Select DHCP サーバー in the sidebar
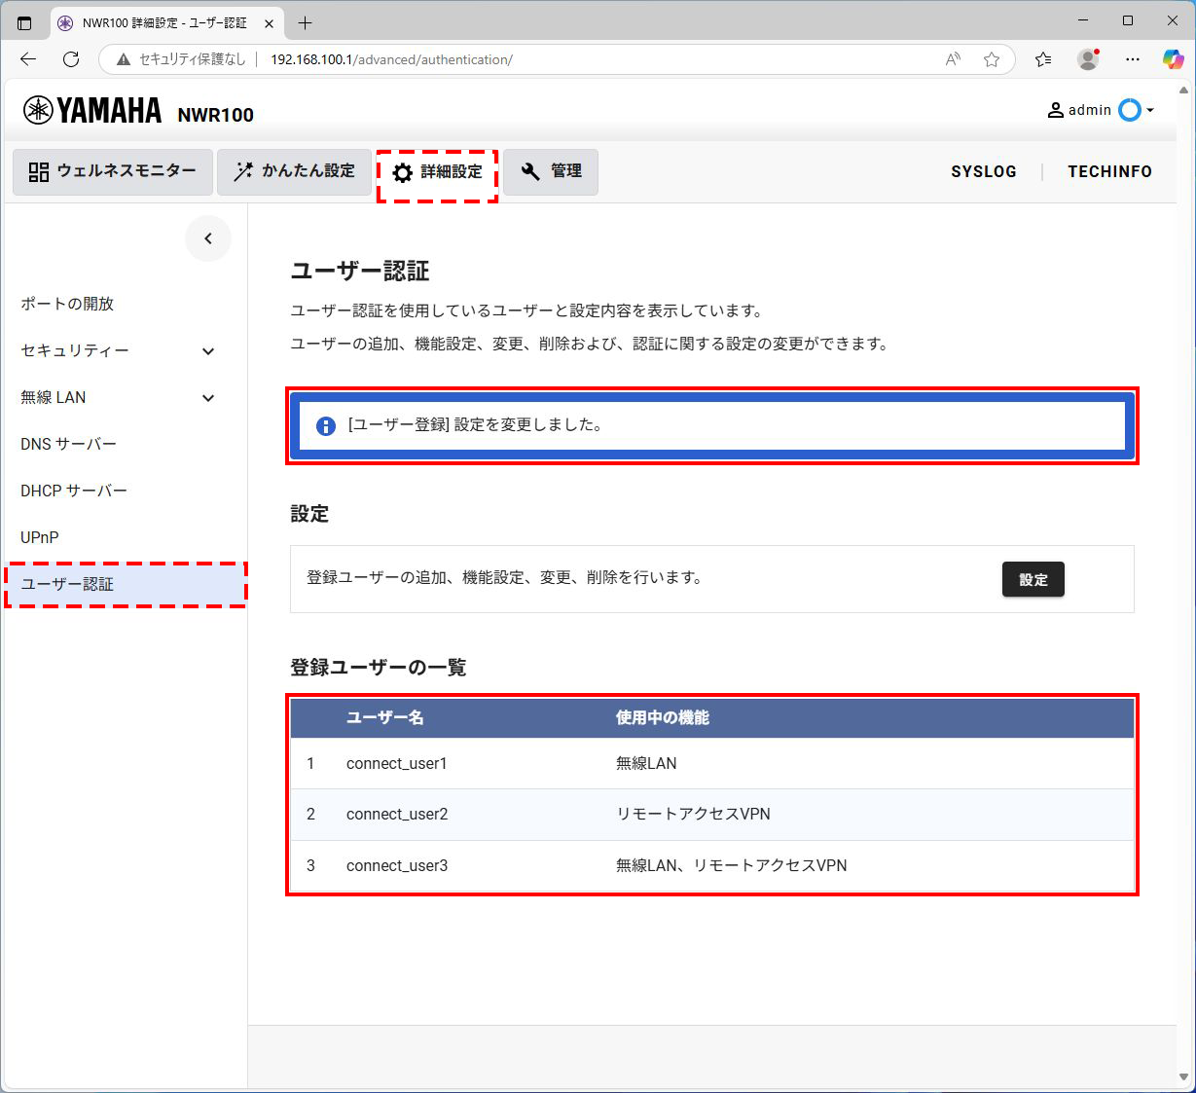The height and width of the screenshot is (1093, 1196). (x=74, y=491)
